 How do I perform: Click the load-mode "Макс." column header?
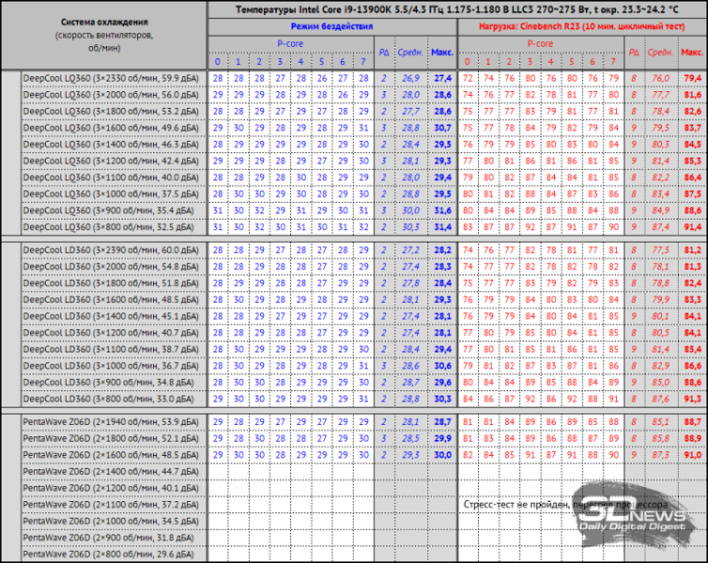(692, 53)
